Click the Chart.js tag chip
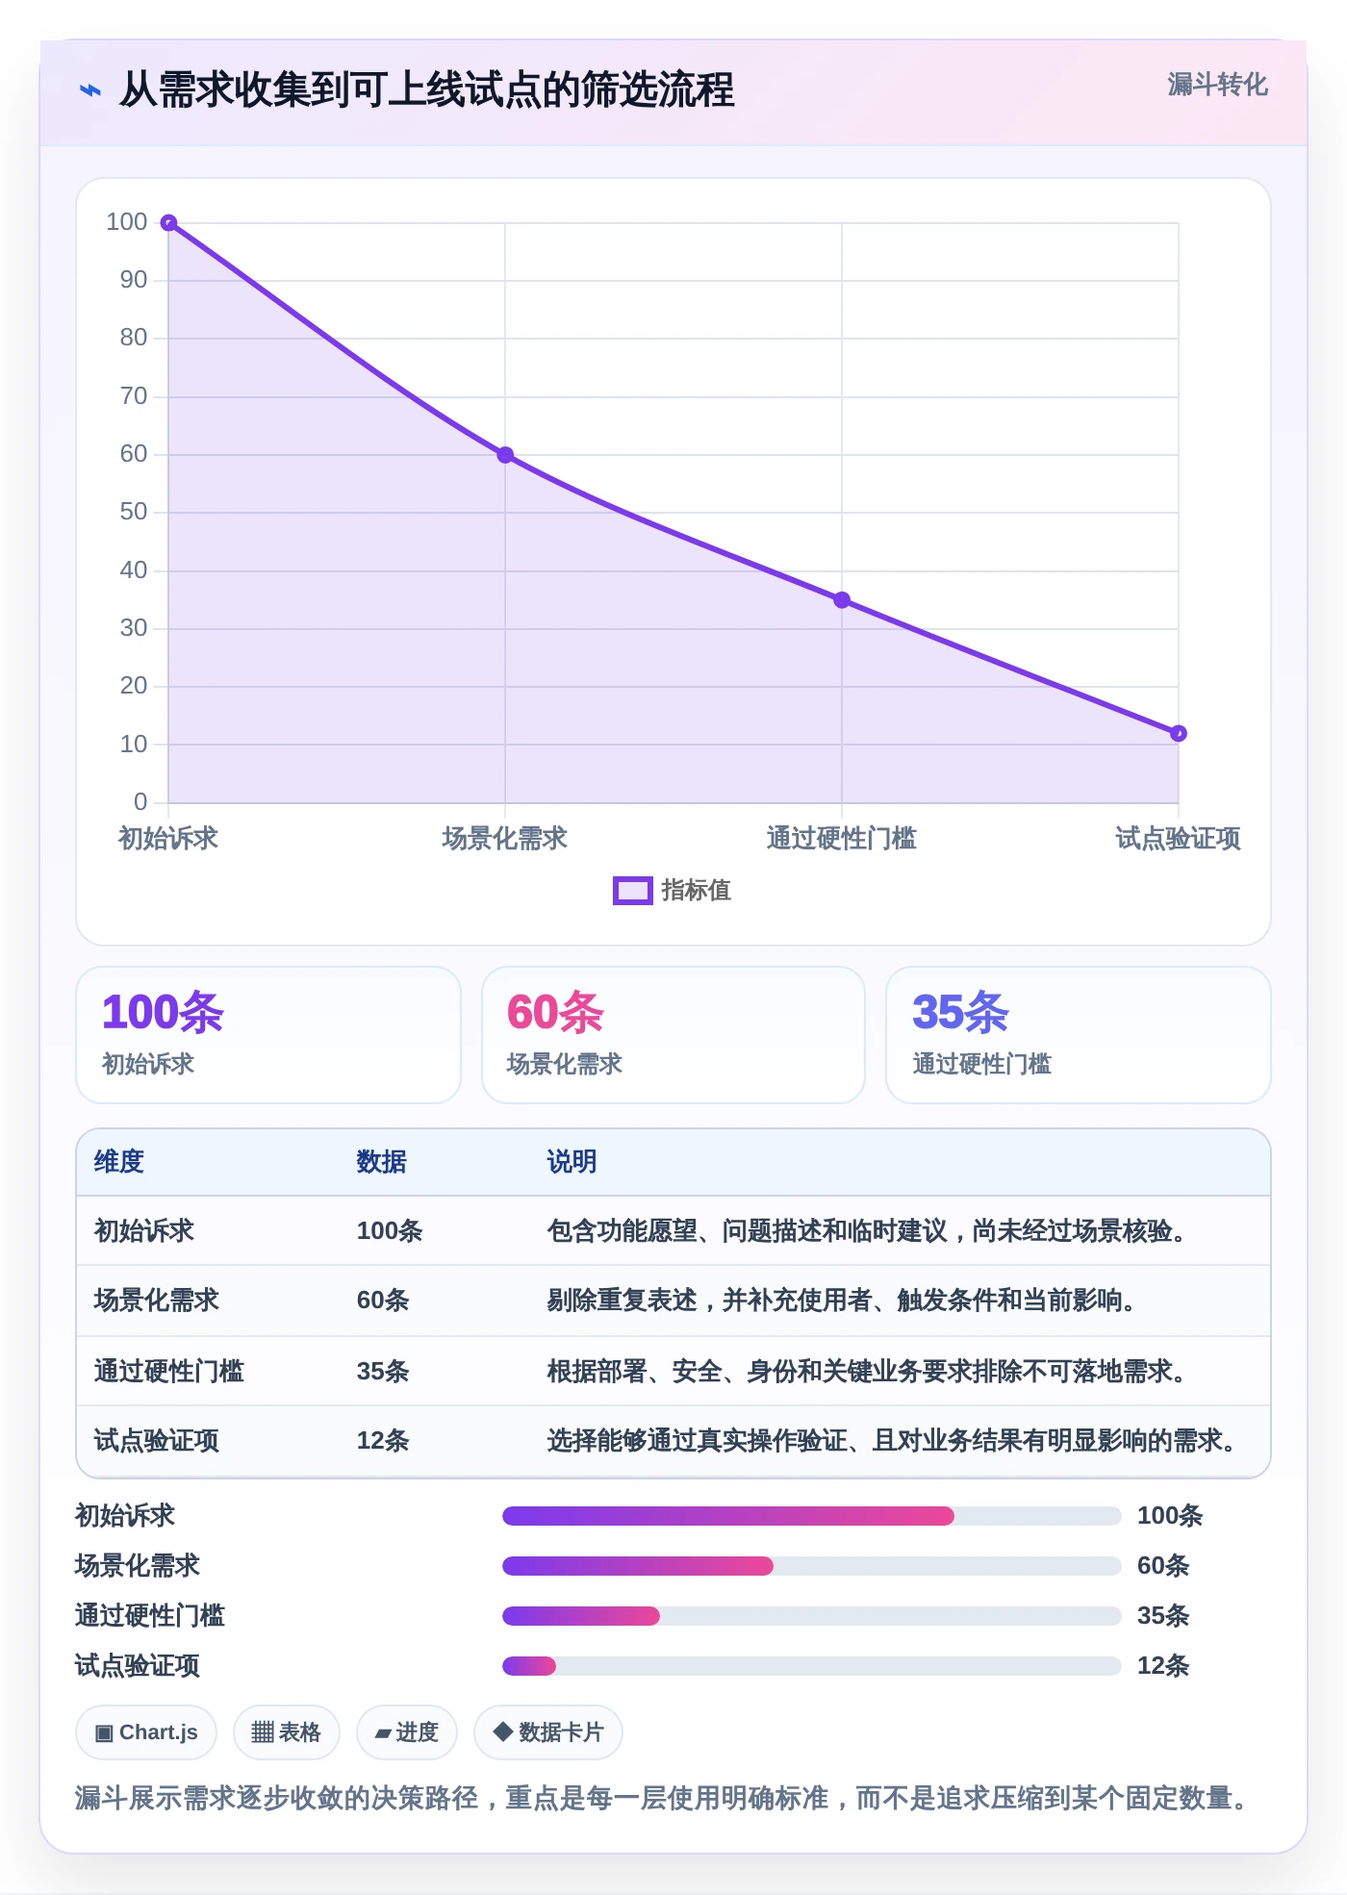Viewport: 1347px width, 1895px height. (146, 1732)
